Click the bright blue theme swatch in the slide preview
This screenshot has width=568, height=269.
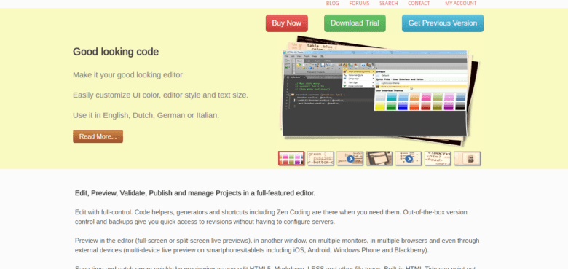click(x=403, y=106)
